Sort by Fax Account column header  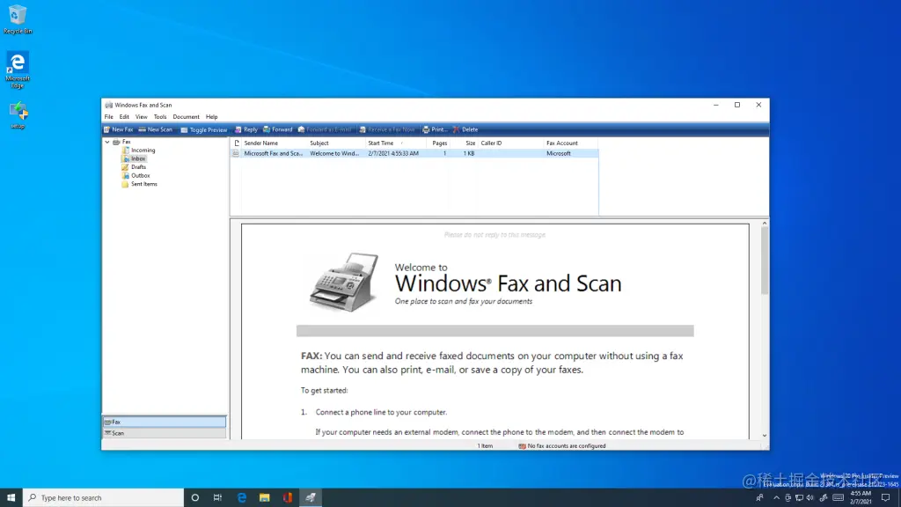tap(570, 143)
